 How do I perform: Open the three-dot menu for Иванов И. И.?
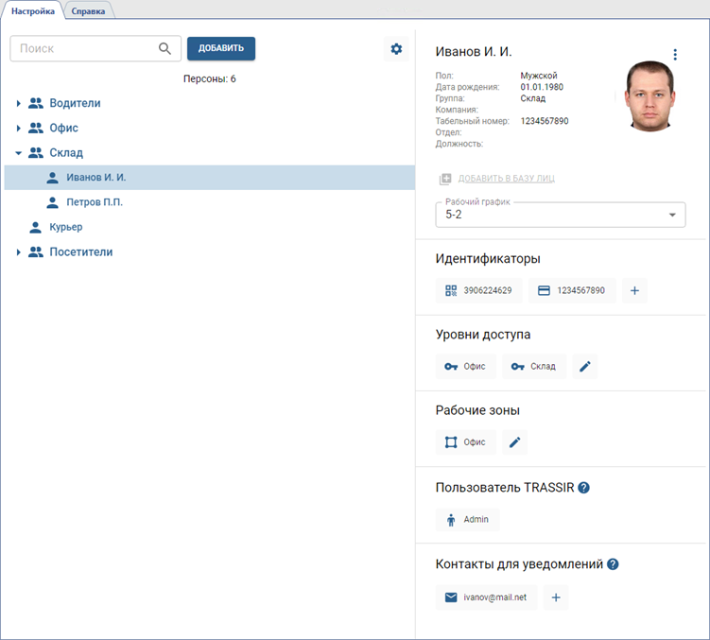pyautogui.click(x=675, y=55)
